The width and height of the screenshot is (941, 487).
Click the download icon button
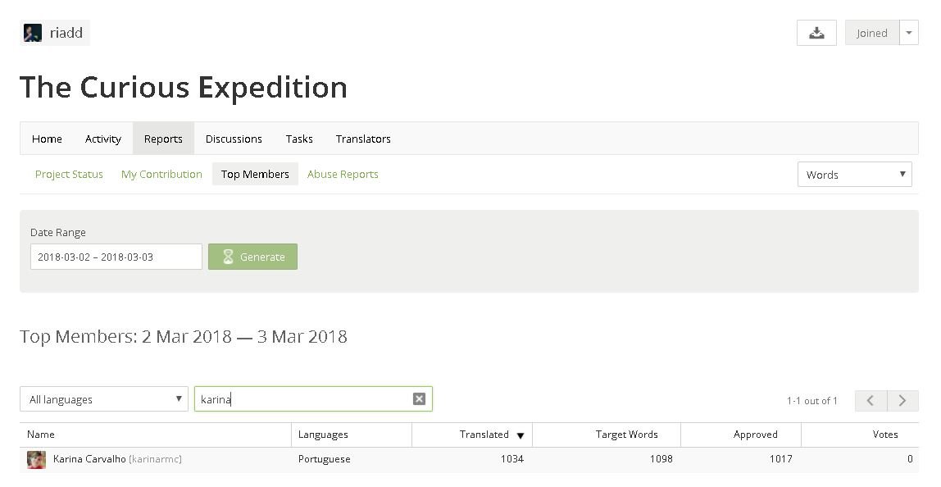click(816, 33)
